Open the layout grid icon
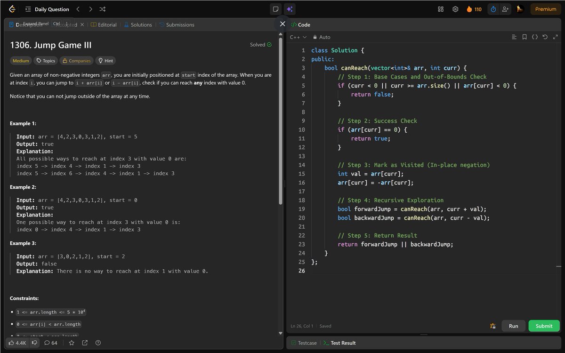Screen dimensions: 565x353 coord(441,9)
